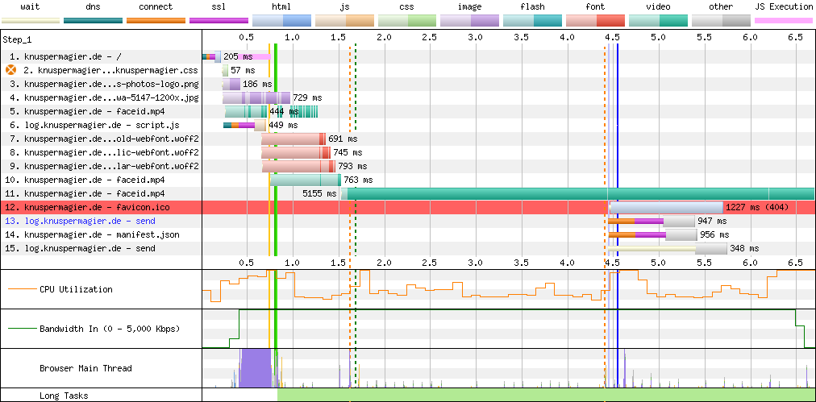This screenshot has width=816, height=402.
Task: Click the 1227 ms (404) timing label
Action: (x=757, y=208)
